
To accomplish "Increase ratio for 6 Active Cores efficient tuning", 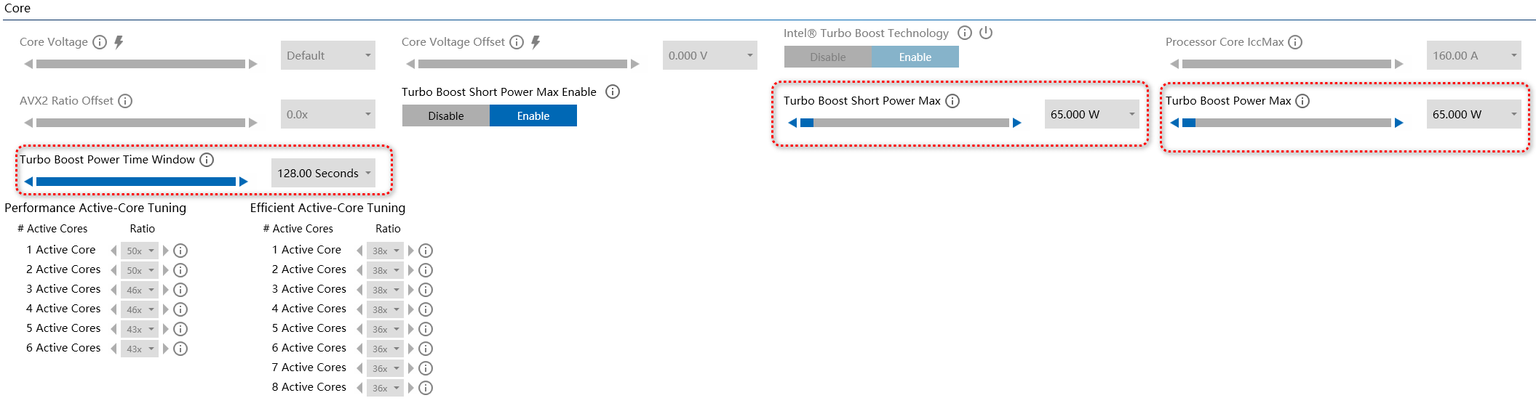I will [x=411, y=349].
